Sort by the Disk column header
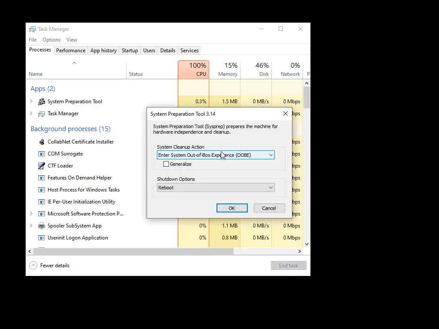 click(x=256, y=70)
